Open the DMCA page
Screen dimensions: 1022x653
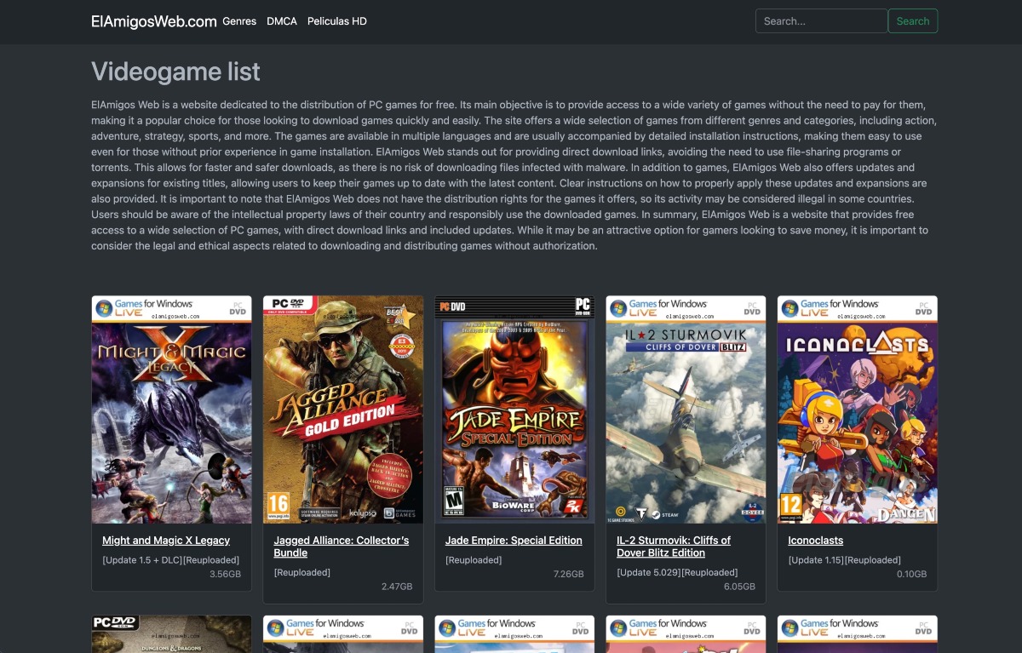tap(281, 21)
